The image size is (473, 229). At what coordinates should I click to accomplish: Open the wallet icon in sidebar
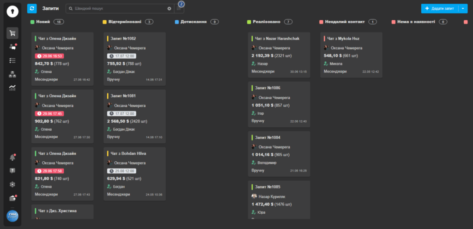coord(12,198)
